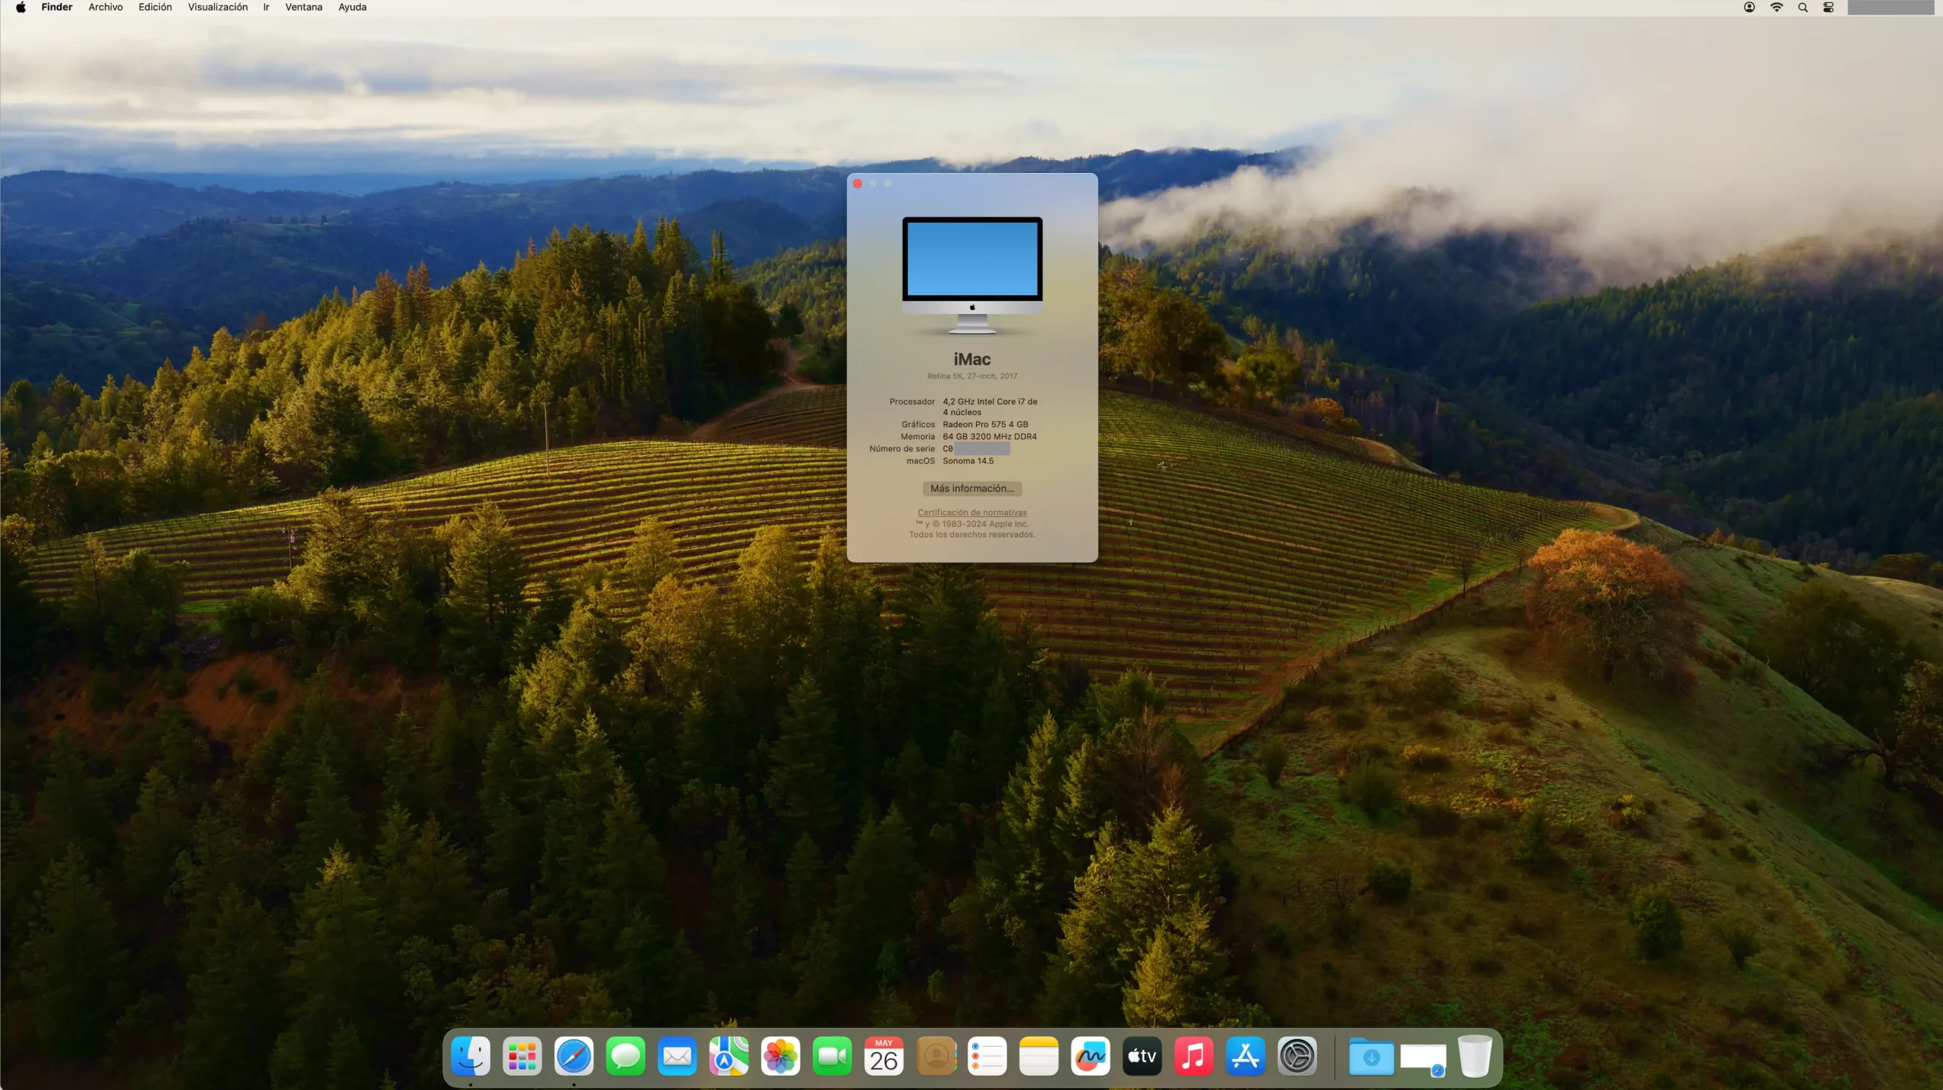The height and width of the screenshot is (1090, 1943).
Task: Open the Edición menu
Action: [x=155, y=8]
